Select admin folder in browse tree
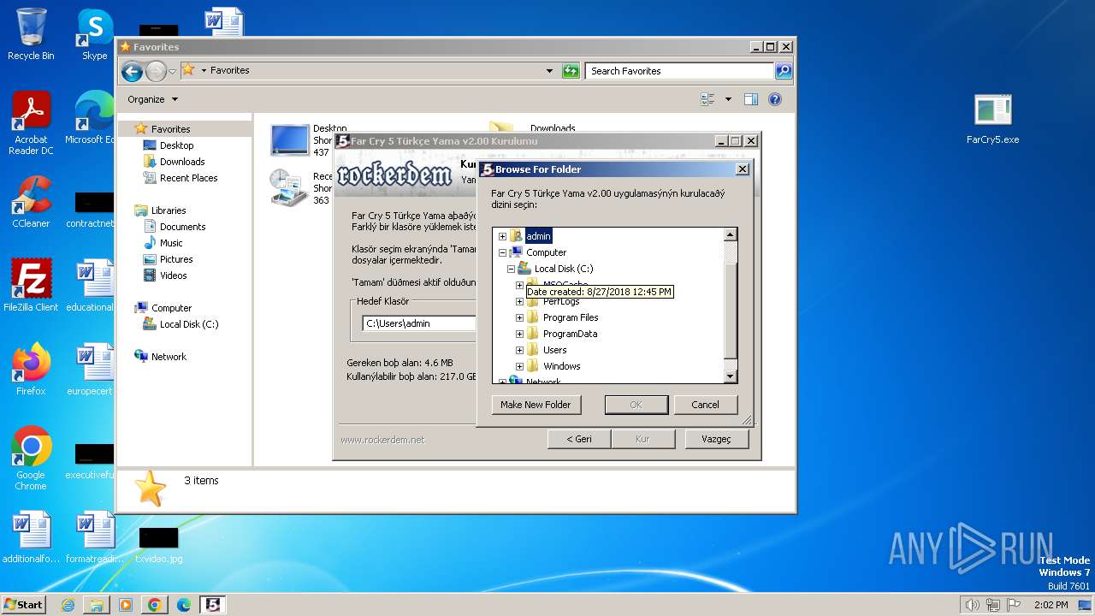Image resolution: width=1095 pixels, height=616 pixels. (x=538, y=236)
